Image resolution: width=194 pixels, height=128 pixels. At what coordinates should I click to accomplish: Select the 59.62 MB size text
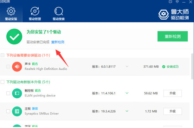(x=151, y=93)
